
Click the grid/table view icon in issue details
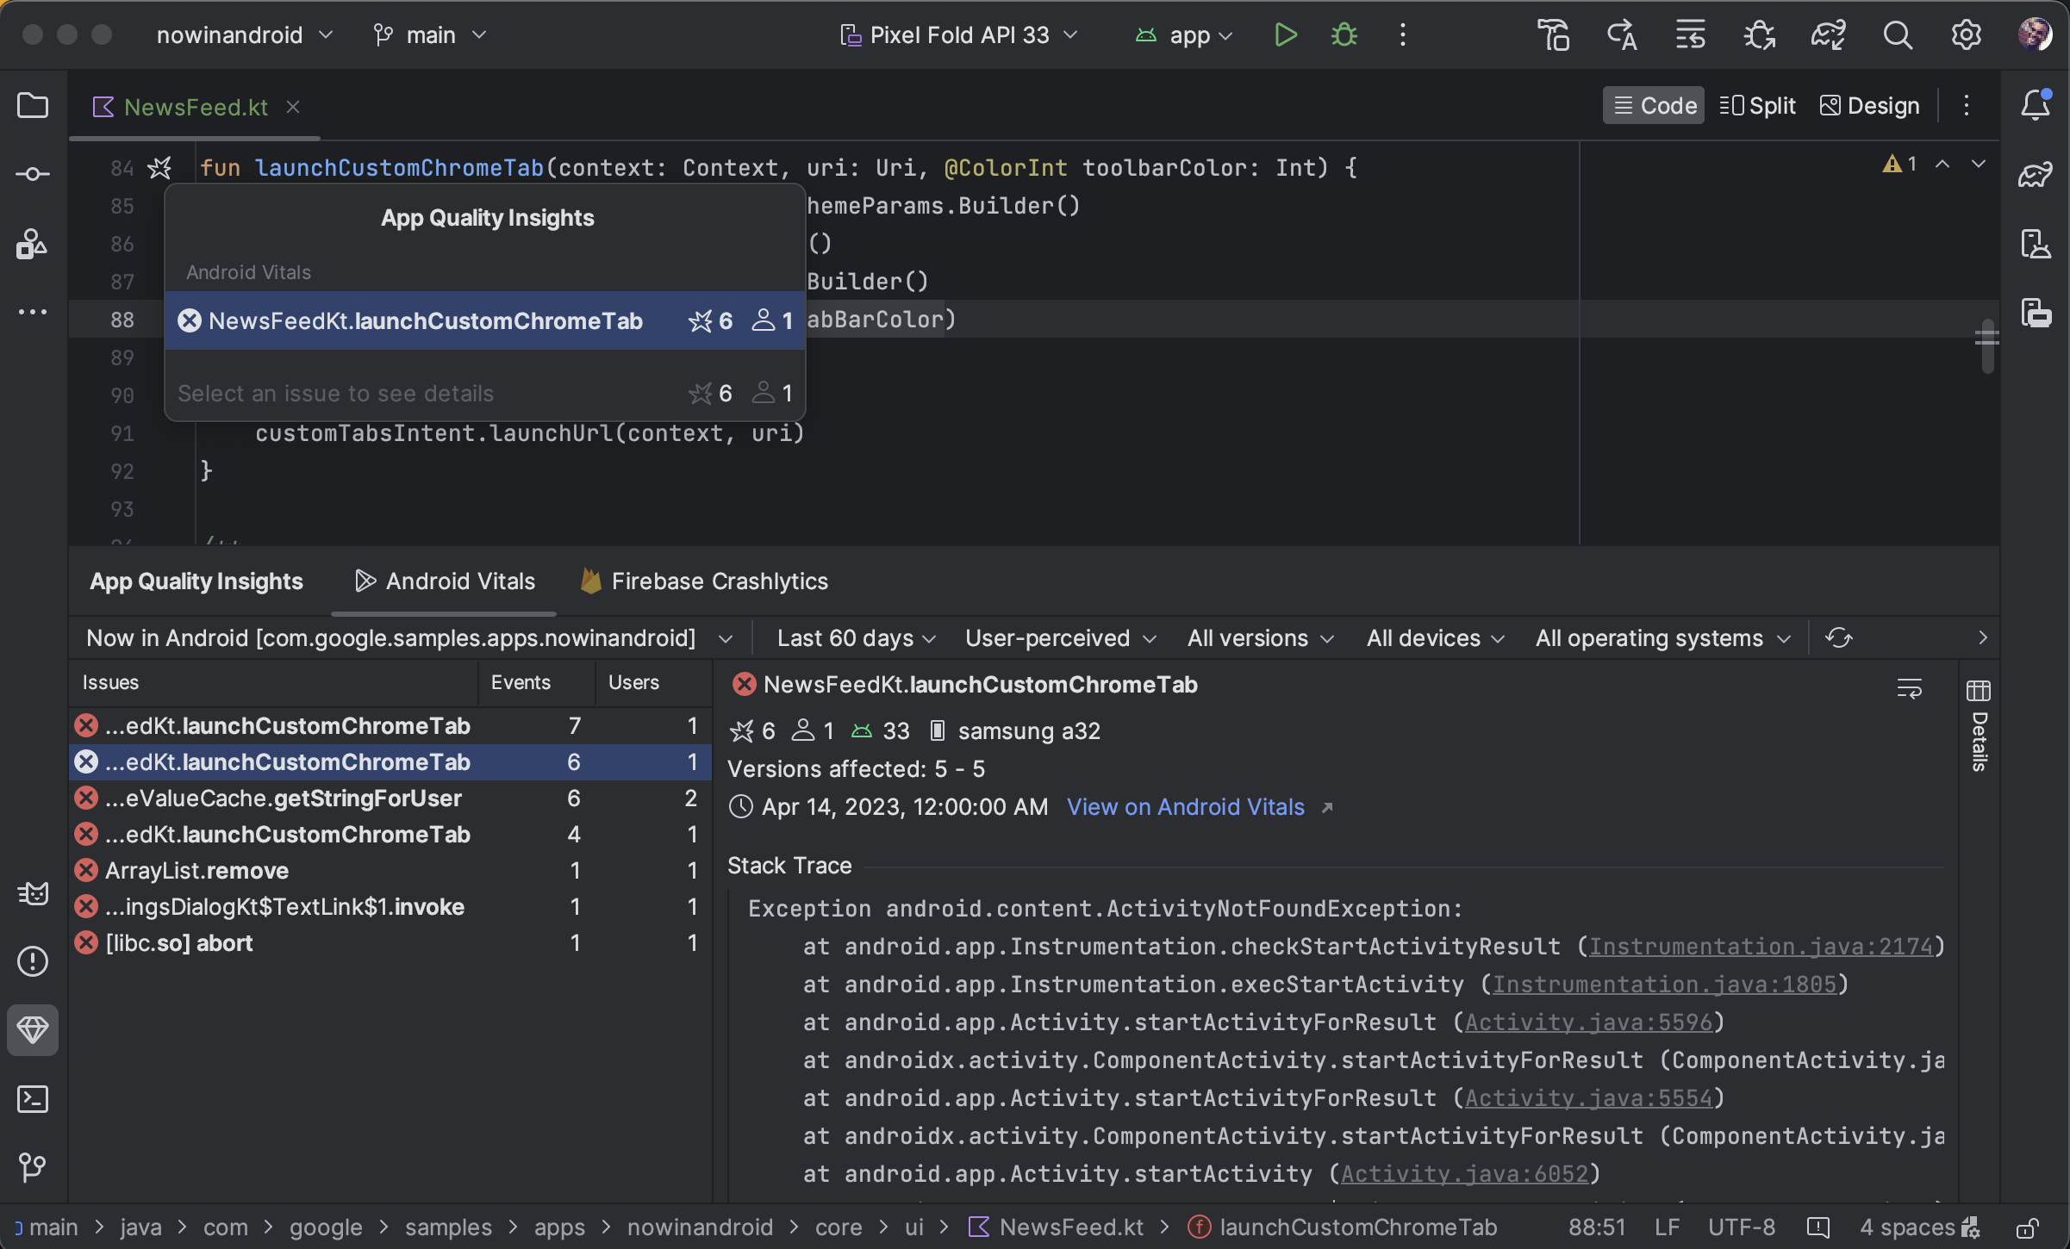click(x=1979, y=690)
